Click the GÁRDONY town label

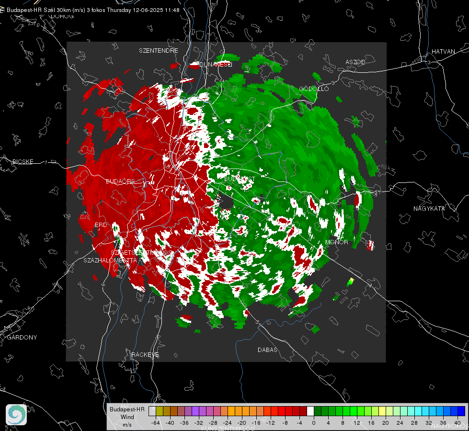click(22, 338)
